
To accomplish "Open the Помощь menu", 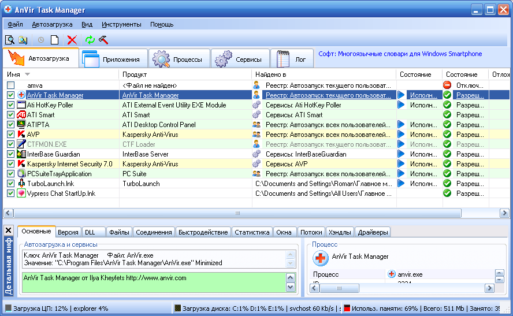I will 162,24.
